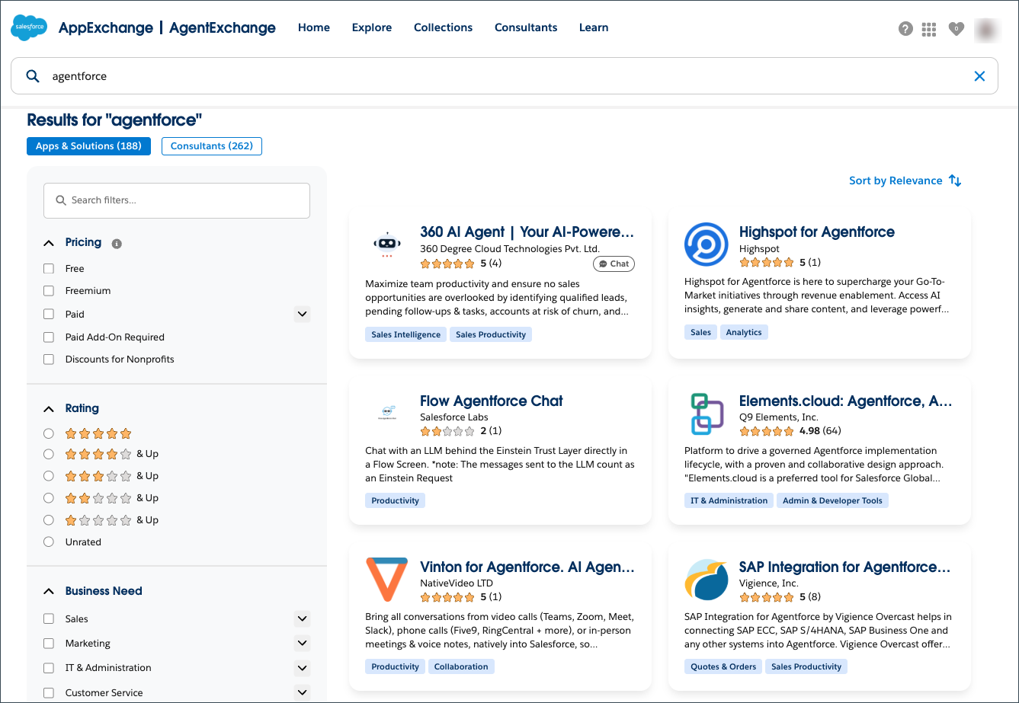Check the Freemium pricing checkbox
The image size is (1019, 703).
pyautogui.click(x=49, y=291)
